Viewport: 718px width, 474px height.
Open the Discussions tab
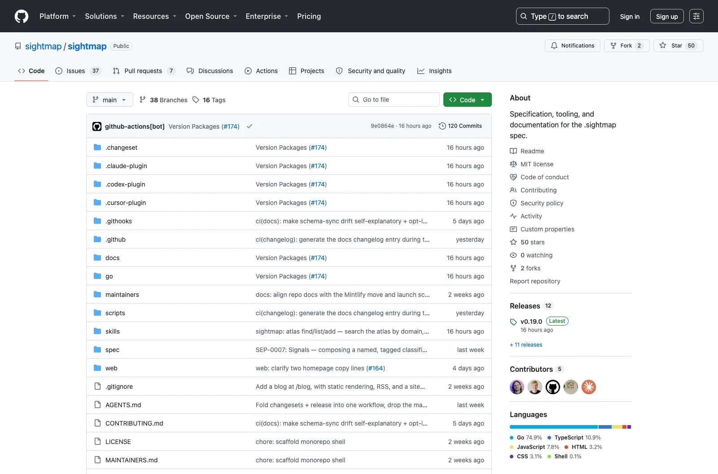[210, 71]
